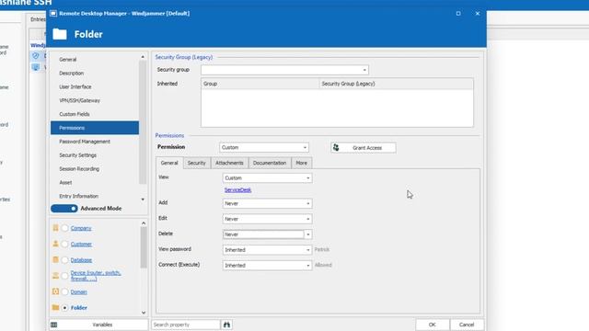Click the Security Group (Legacy) column header
The height and width of the screenshot is (331, 589).
click(396, 84)
